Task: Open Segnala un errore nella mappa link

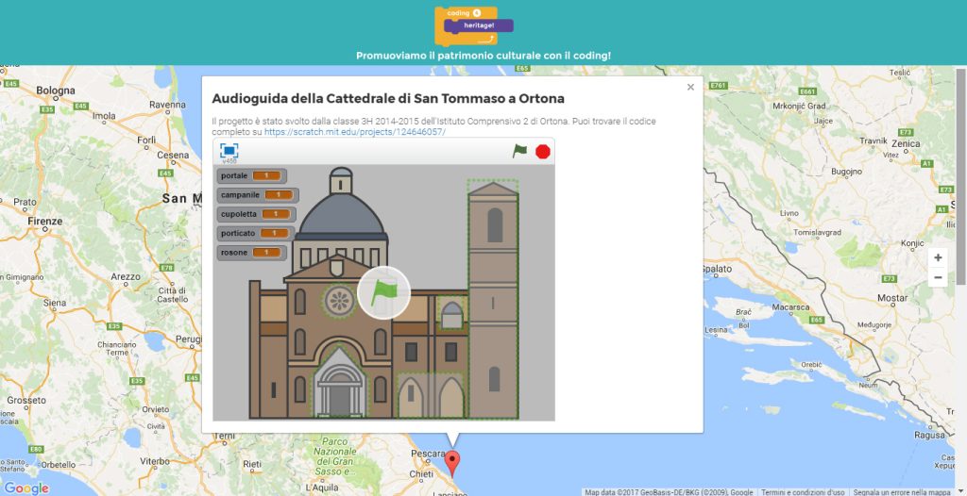Action: pos(902,492)
